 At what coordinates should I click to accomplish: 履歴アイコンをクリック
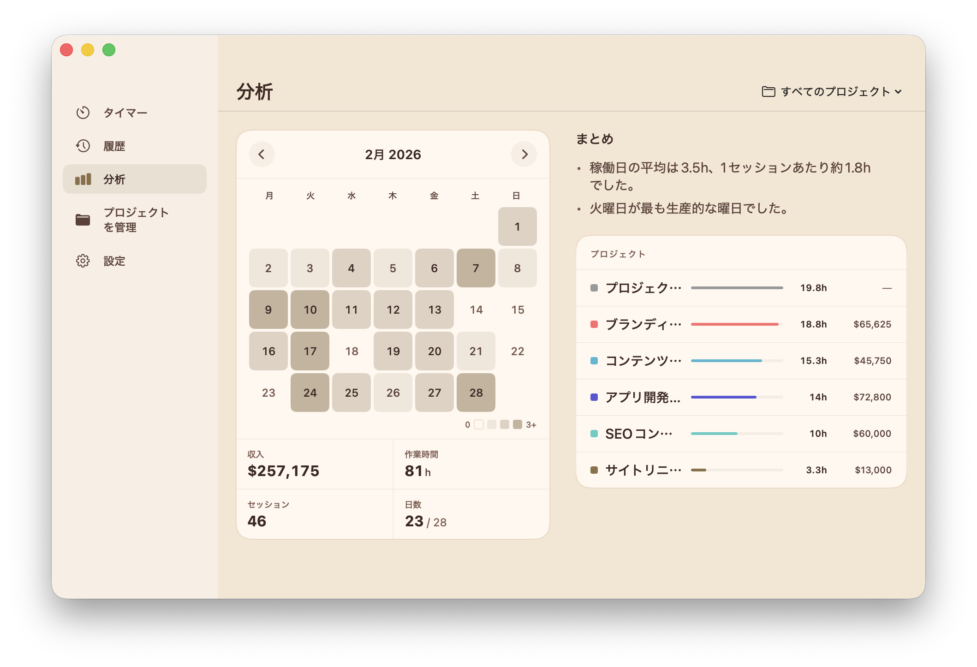pos(83,146)
